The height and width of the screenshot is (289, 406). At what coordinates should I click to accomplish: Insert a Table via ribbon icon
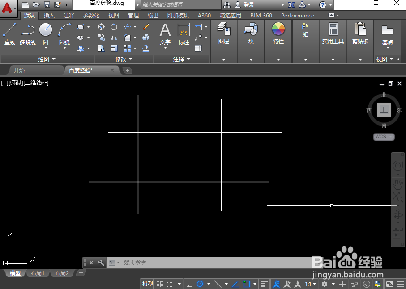[198, 48]
